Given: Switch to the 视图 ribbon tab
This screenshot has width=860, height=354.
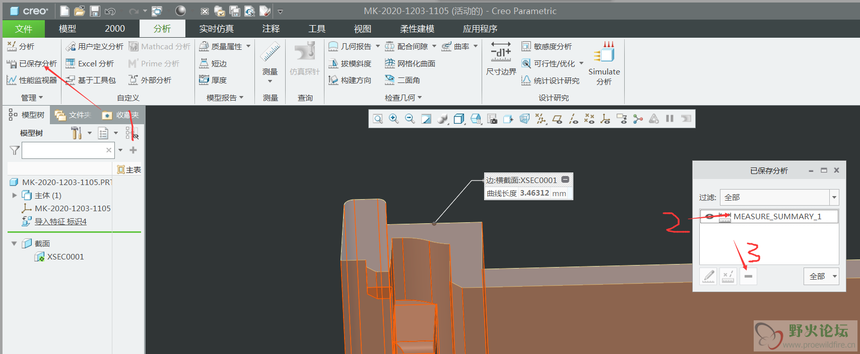Looking at the screenshot, I should [x=363, y=29].
